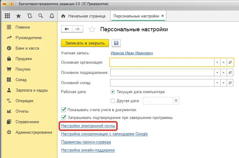This screenshot has width=239, height=158.
Task: Click the Основное подразделение input field
Action: coord(162,72)
